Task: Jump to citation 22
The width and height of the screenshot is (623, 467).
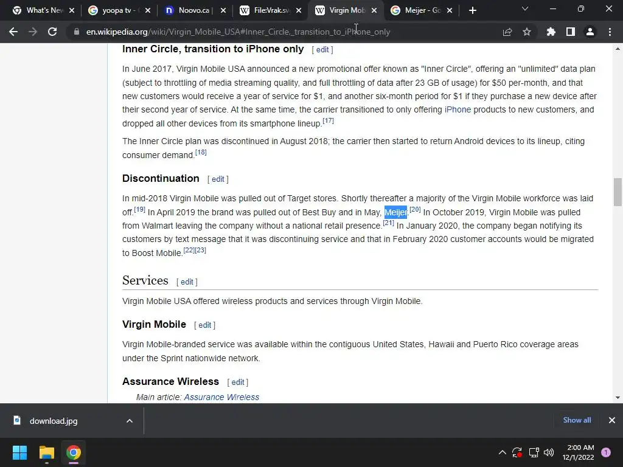Action: (x=189, y=250)
